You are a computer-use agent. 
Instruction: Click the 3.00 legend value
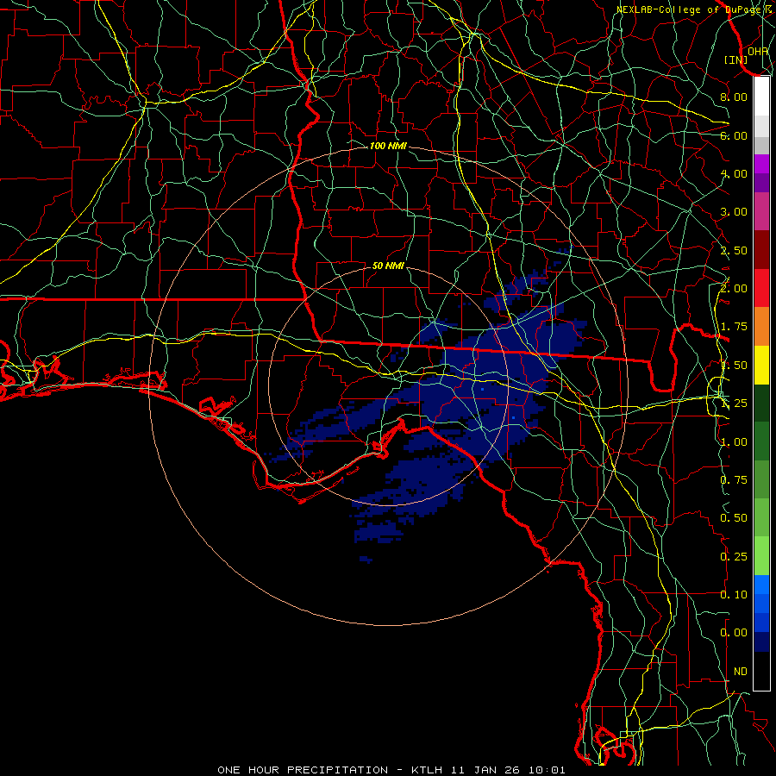point(734,212)
